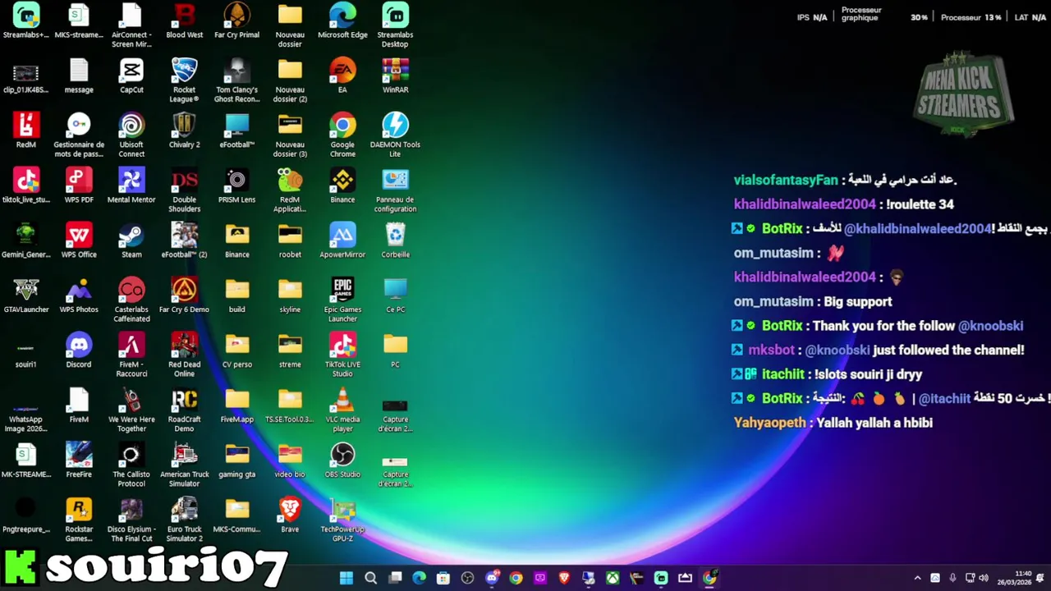
Task: Open Rocket League desktop icon
Action: coord(184,80)
